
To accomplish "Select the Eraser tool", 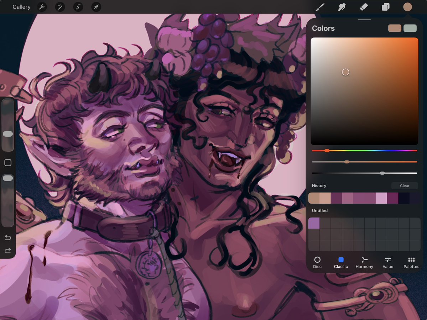I will pyautogui.click(x=364, y=7).
